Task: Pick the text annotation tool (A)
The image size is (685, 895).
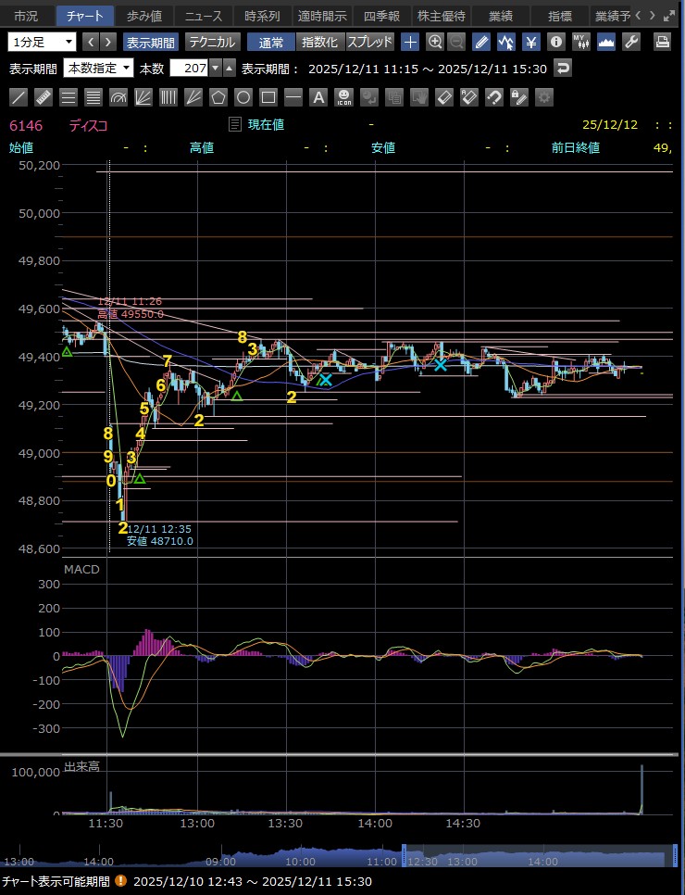Action: [x=318, y=97]
